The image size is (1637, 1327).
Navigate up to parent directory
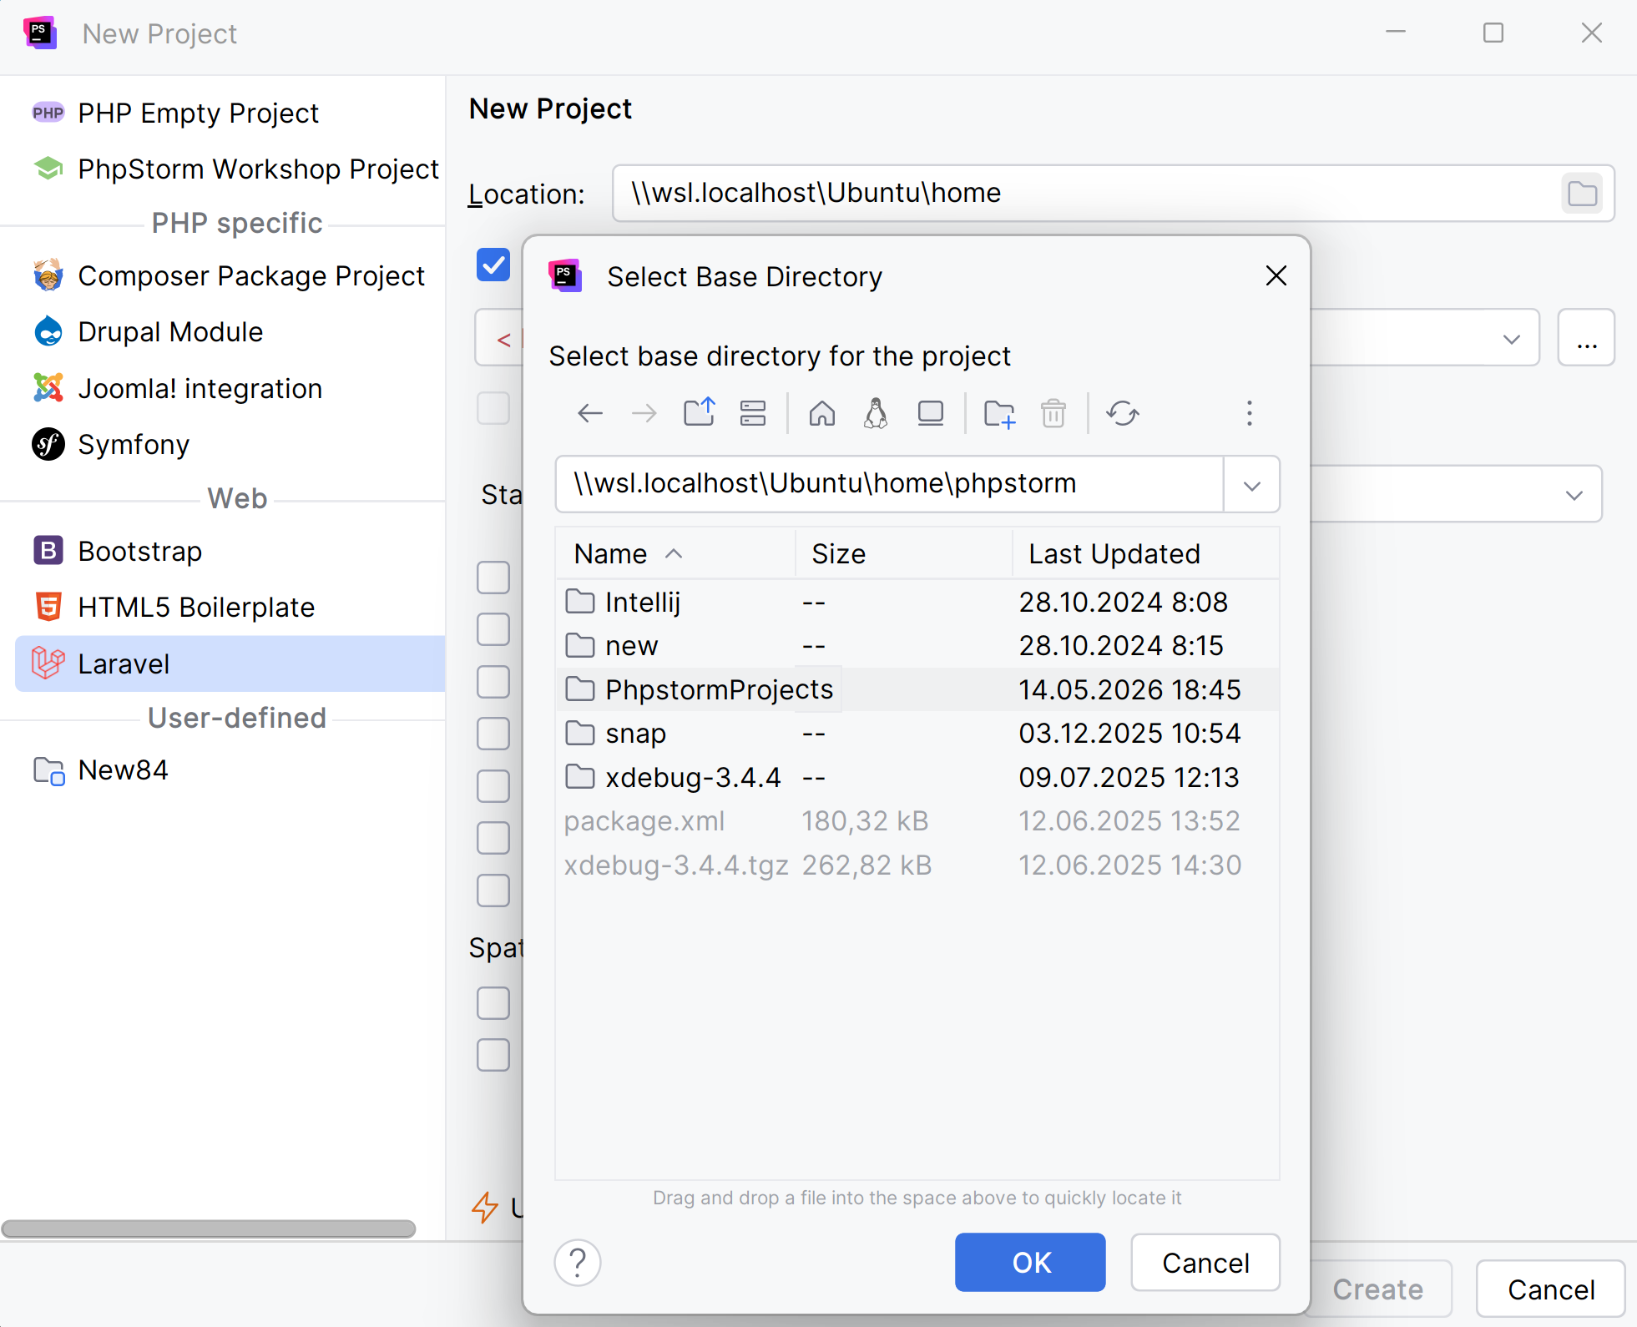699,413
